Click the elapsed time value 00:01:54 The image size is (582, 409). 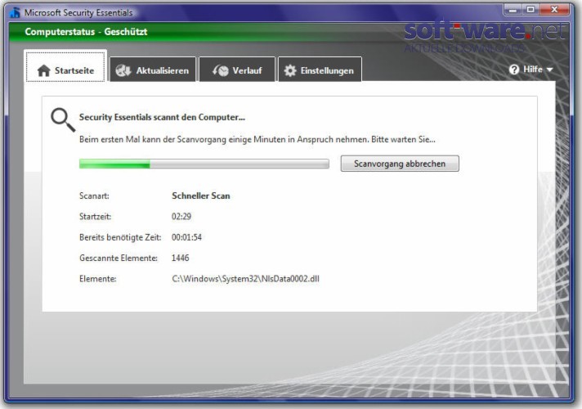(x=186, y=237)
